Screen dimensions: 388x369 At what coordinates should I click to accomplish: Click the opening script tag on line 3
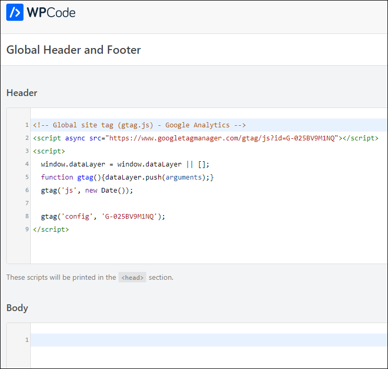49,151
